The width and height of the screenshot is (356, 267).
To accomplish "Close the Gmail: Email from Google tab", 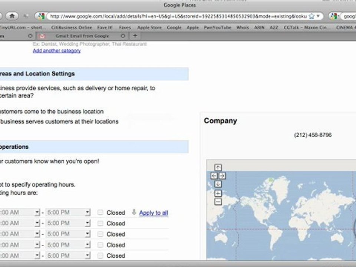I will pyautogui.click(x=123, y=36).
